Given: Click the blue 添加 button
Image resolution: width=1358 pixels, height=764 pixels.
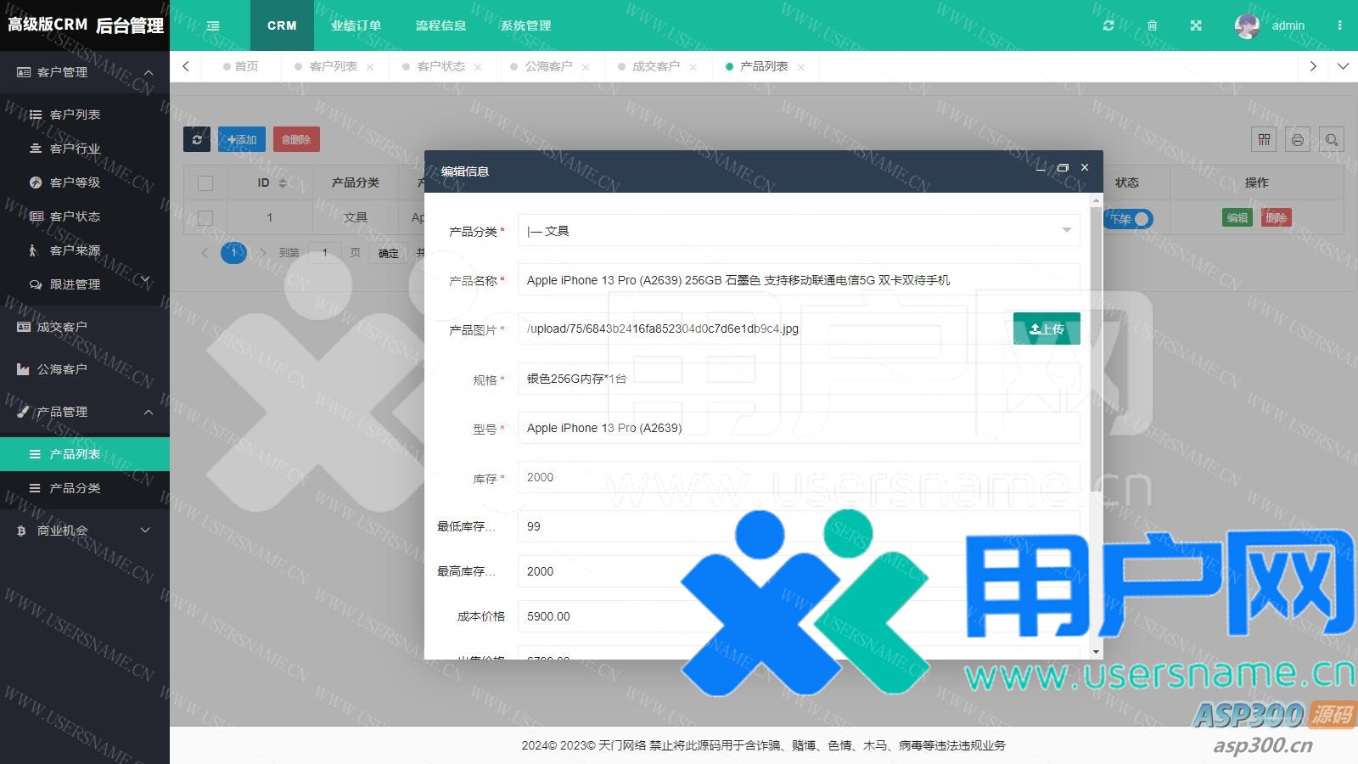Looking at the screenshot, I should pyautogui.click(x=242, y=139).
